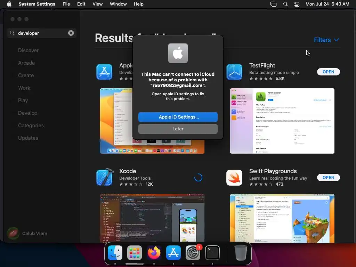356x267 pixels.
Task: Click the Swift Playgrounds app title
Action: [x=273, y=171]
